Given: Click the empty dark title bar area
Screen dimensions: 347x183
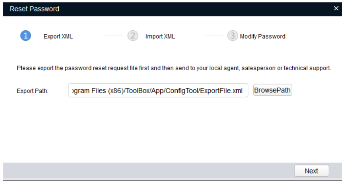Looking at the screenshot, I should click(x=197, y=8).
